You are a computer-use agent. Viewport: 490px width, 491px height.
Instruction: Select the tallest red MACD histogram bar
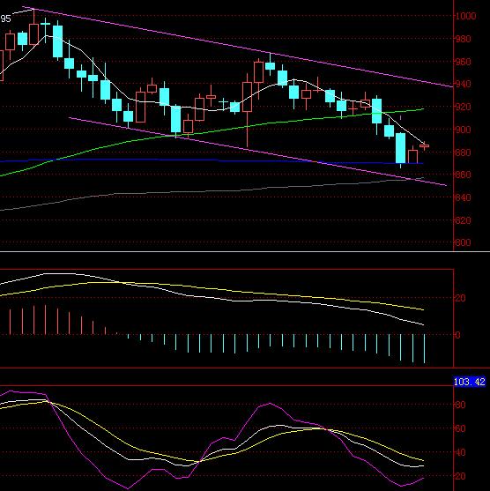[46, 320]
